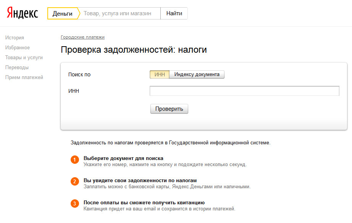Click into the ИНН number input field
The image size is (352, 223).
coord(244,91)
